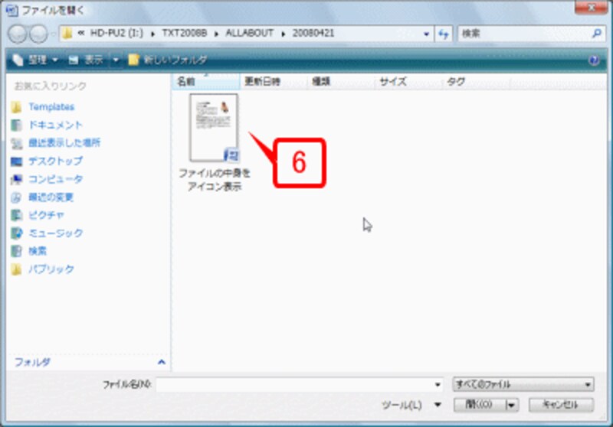Open the Templates favorite link
613x427 pixels.
[x=51, y=107]
